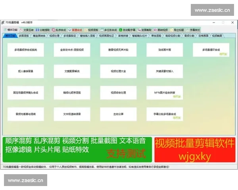
Task: Select the red 普通合成 toolbar tool
Action: tap(75, 30)
